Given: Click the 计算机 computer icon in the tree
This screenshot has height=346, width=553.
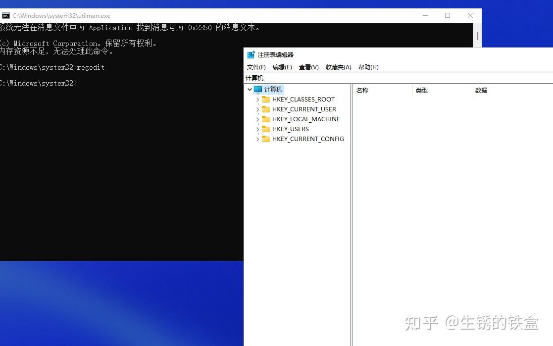Looking at the screenshot, I should 258,90.
